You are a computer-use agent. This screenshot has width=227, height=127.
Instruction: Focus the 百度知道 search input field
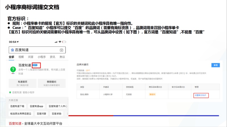pyautogui.click(x=37, y=50)
